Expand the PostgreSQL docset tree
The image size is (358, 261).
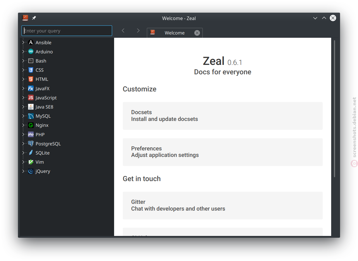pos(23,144)
